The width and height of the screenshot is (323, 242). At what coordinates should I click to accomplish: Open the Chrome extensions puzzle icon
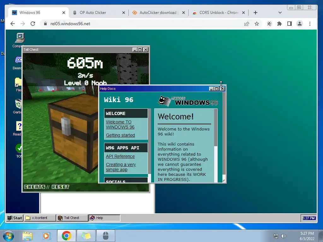[279, 24]
